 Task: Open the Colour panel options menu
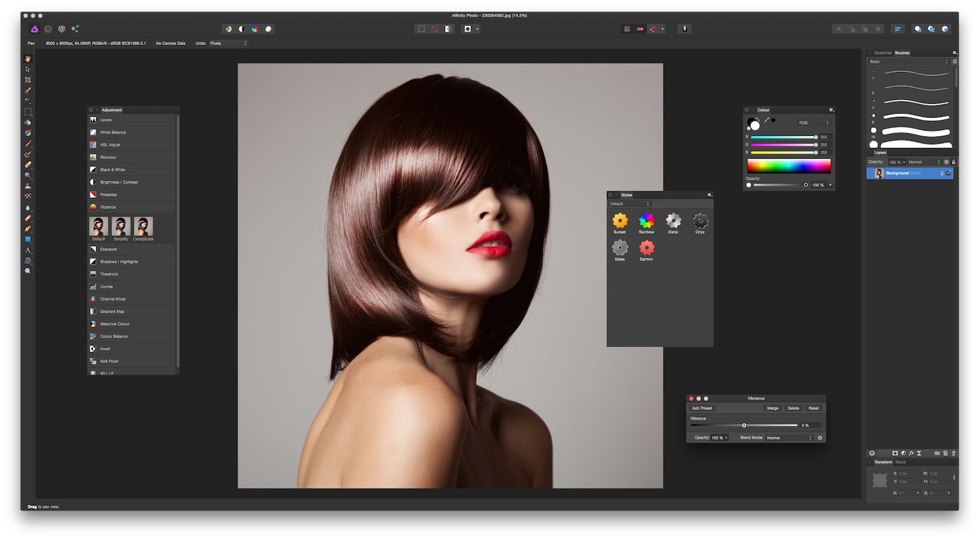coord(831,110)
